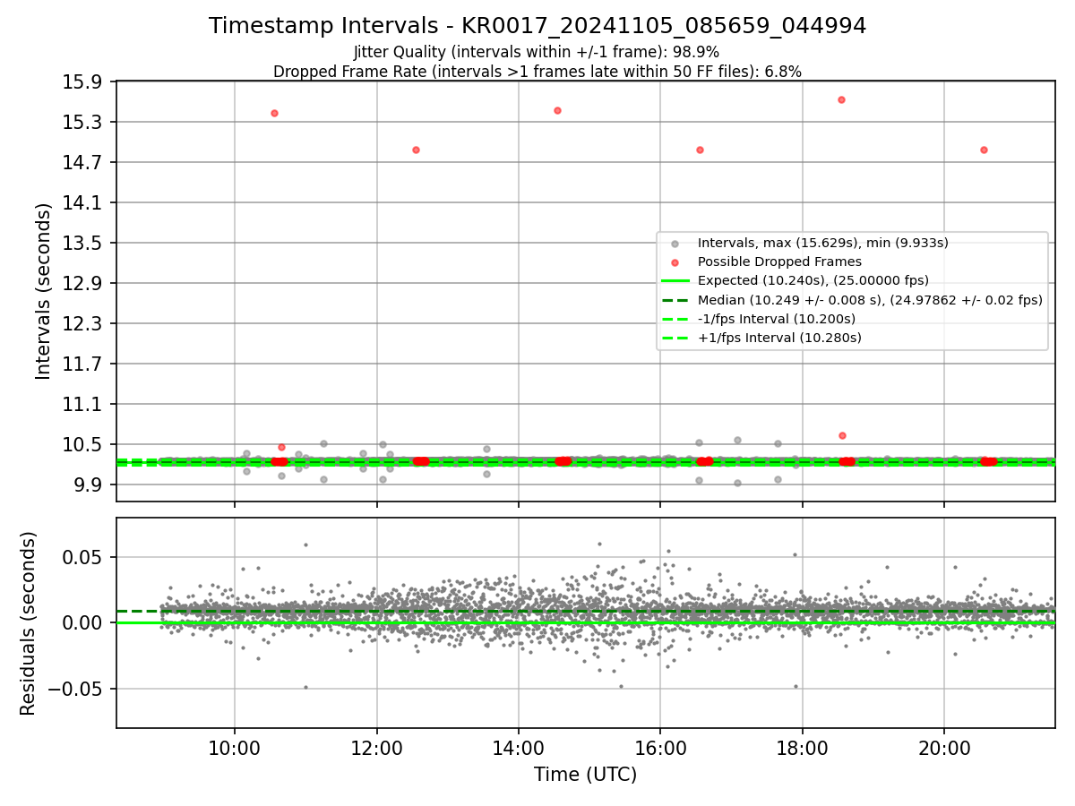Click the red marker icon in the legend
This screenshot has height=806, width=1075.
click(675, 262)
